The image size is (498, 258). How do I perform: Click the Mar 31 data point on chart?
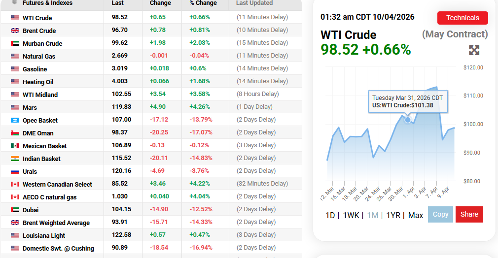407,120
